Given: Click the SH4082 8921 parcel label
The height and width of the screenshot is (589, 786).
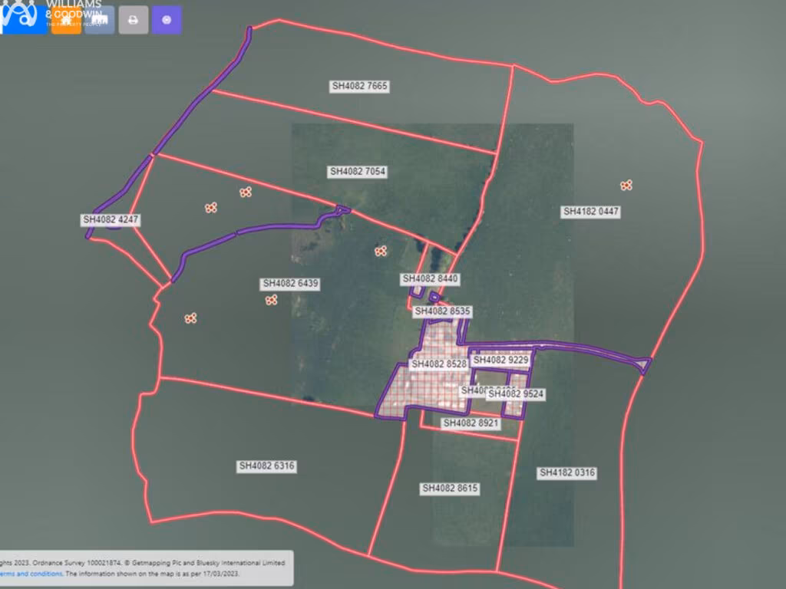Looking at the screenshot, I should click(471, 423).
